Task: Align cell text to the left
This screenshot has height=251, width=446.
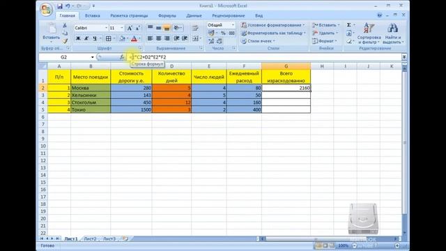Action: pyautogui.click(x=151, y=38)
